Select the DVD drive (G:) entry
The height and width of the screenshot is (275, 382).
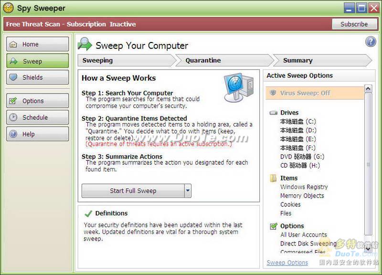point(302,157)
